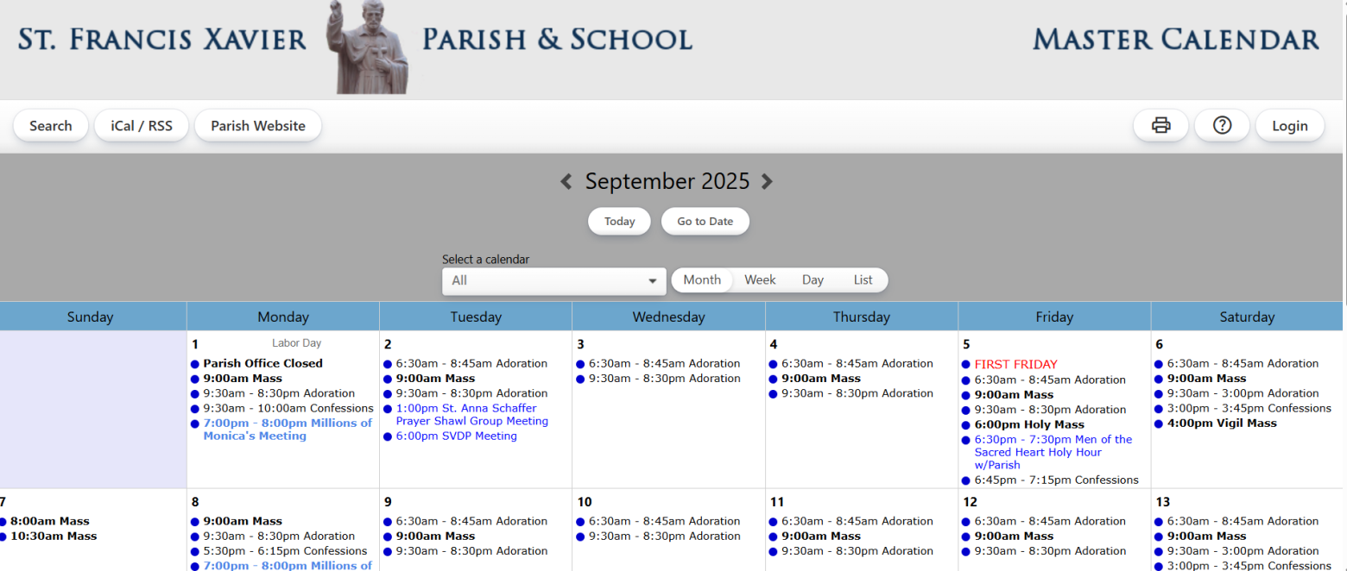The height and width of the screenshot is (571, 1347).
Task: Advance to next month arrow
Action: pos(767,182)
